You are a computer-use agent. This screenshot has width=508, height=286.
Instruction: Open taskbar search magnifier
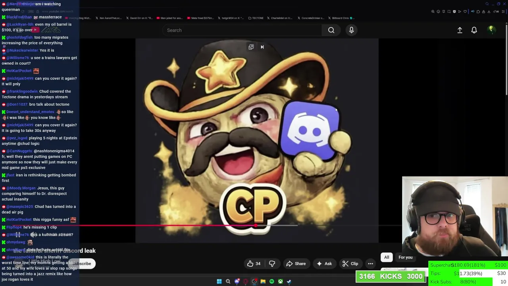click(228, 281)
